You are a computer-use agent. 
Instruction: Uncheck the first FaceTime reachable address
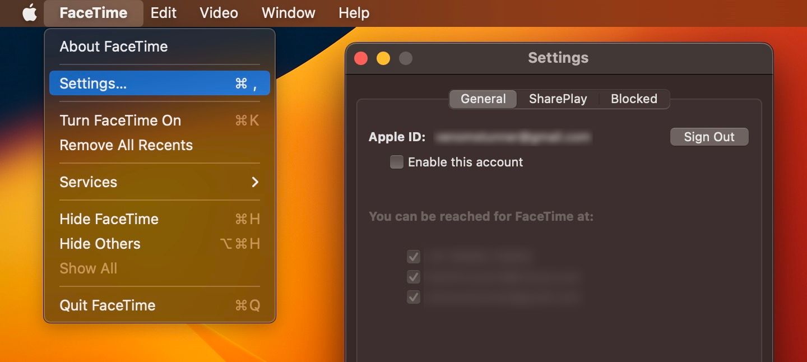click(413, 257)
